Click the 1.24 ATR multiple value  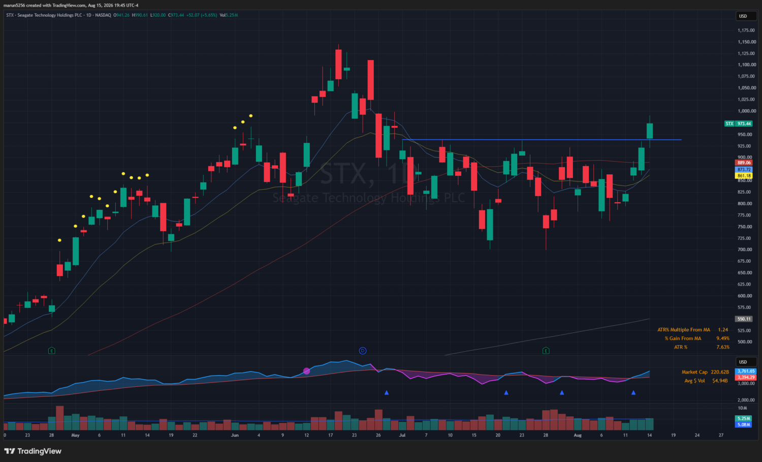coord(723,330)
